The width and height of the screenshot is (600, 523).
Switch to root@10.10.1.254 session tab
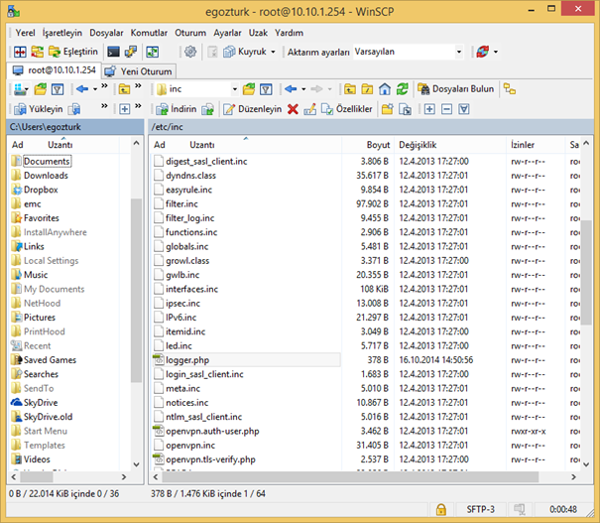click(54, 70)
